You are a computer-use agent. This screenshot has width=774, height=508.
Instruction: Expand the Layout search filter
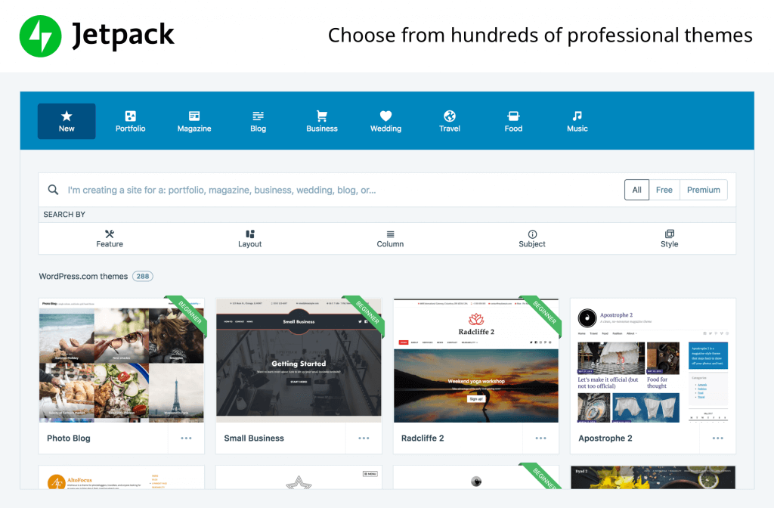click(x=249, y=238)
